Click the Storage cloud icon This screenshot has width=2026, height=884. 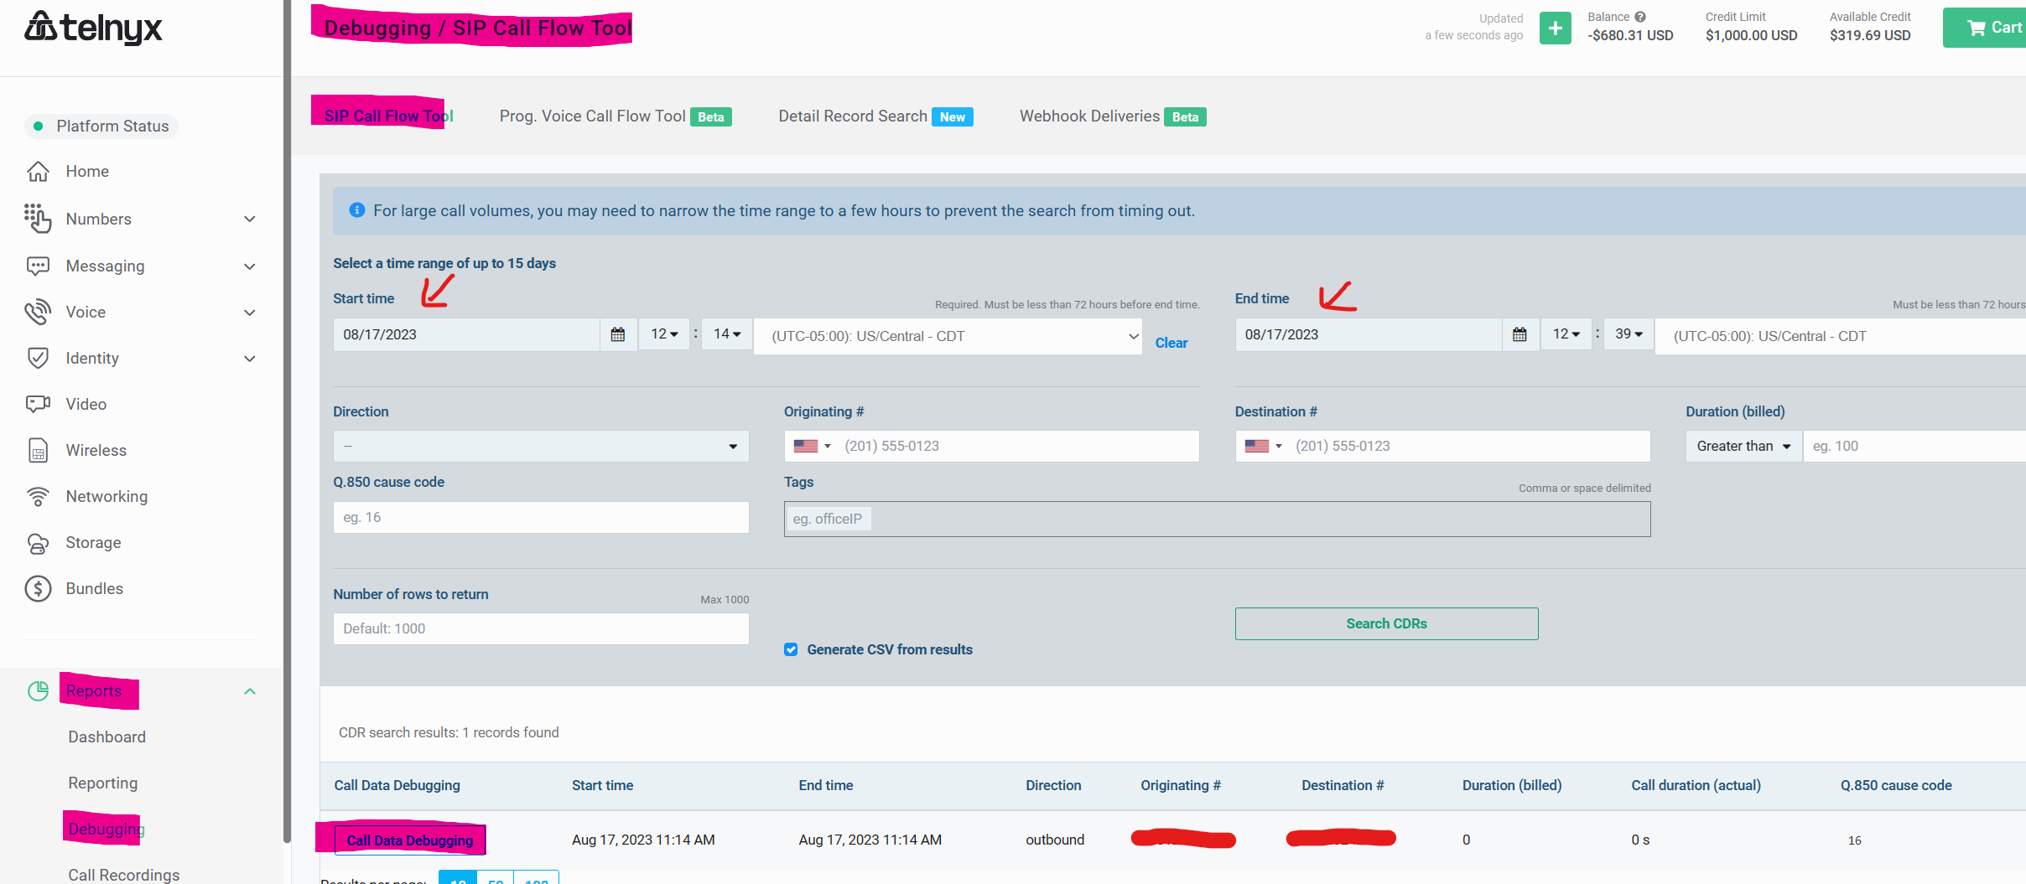[38, 543]
